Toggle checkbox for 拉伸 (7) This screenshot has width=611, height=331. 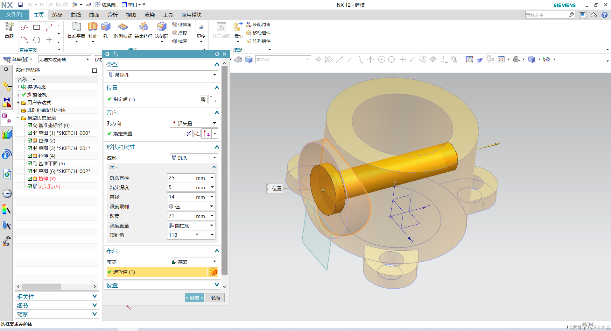30,179
